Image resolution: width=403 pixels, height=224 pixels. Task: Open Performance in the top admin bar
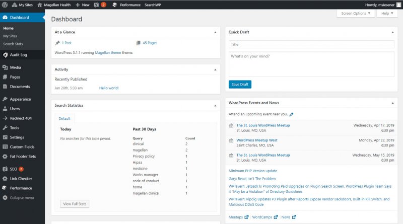[126, 5]
